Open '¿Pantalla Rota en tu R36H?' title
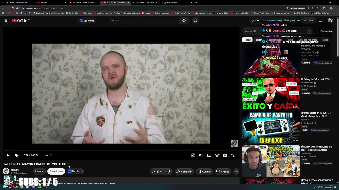The height and width of the screenshot is (190, 339). click(316, 115)
